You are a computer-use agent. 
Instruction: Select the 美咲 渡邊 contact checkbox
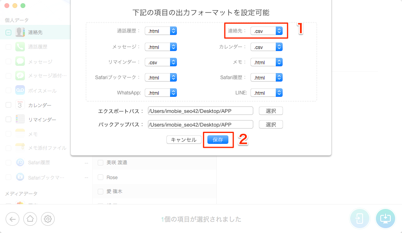coord(100,163)
